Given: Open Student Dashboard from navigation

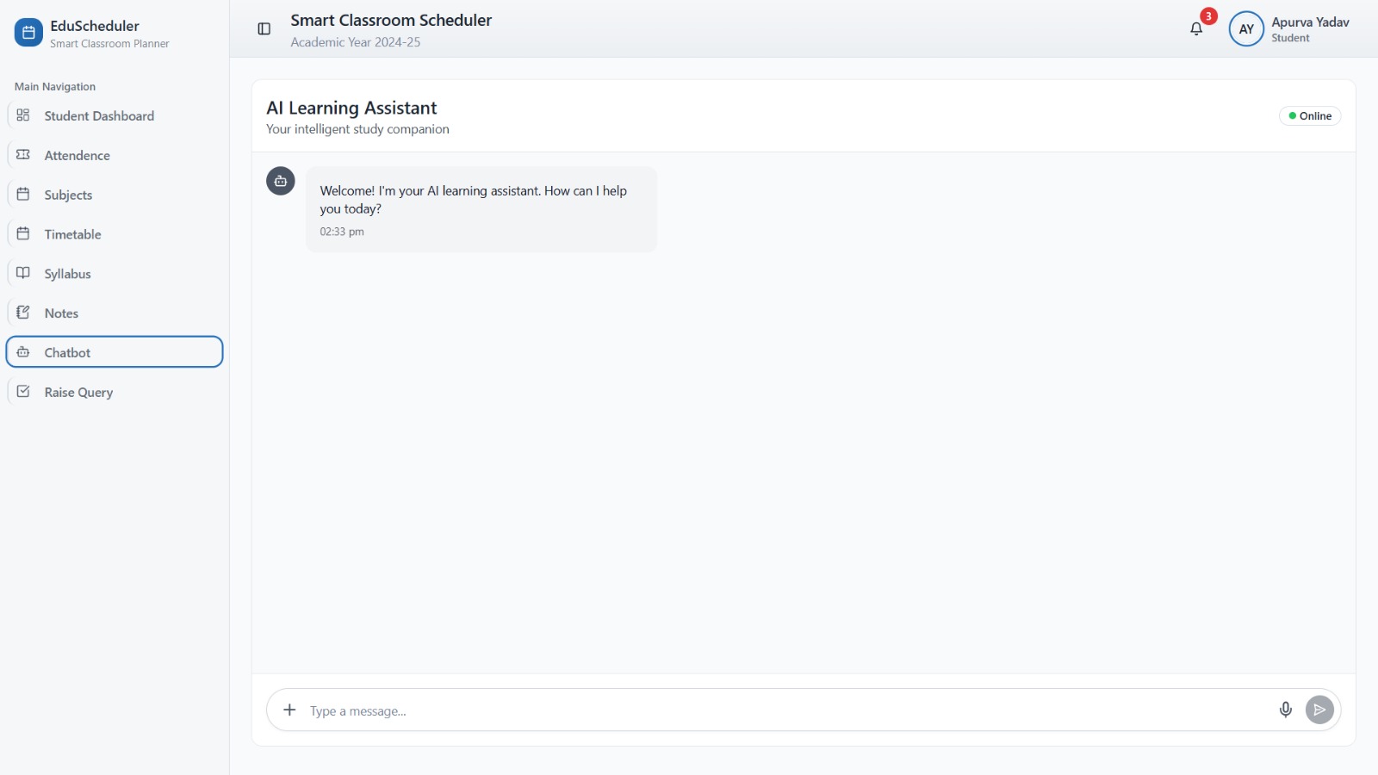Looking at the screenshot, I should (x=115, y=115).
